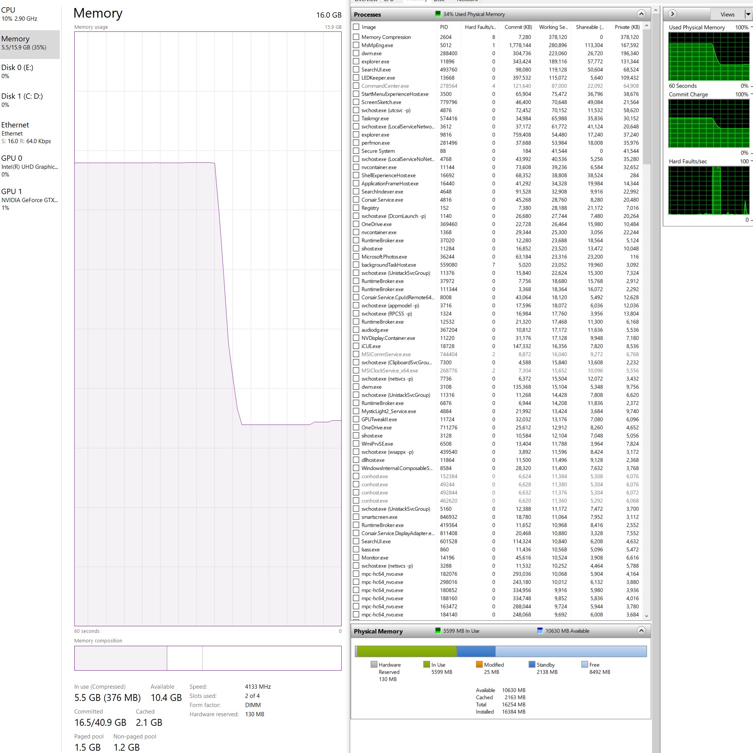Click the green Used Physical Memory indicator icon
The image size is (753, 753).
pyautogui.click(x=438, y=14)
